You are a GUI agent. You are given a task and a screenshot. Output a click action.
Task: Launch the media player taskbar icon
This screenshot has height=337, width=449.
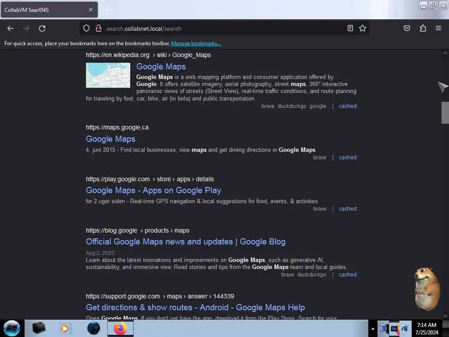65,328
